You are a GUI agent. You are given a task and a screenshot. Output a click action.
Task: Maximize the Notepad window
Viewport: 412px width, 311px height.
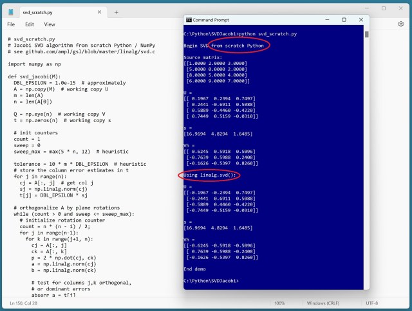click(384, 8)
